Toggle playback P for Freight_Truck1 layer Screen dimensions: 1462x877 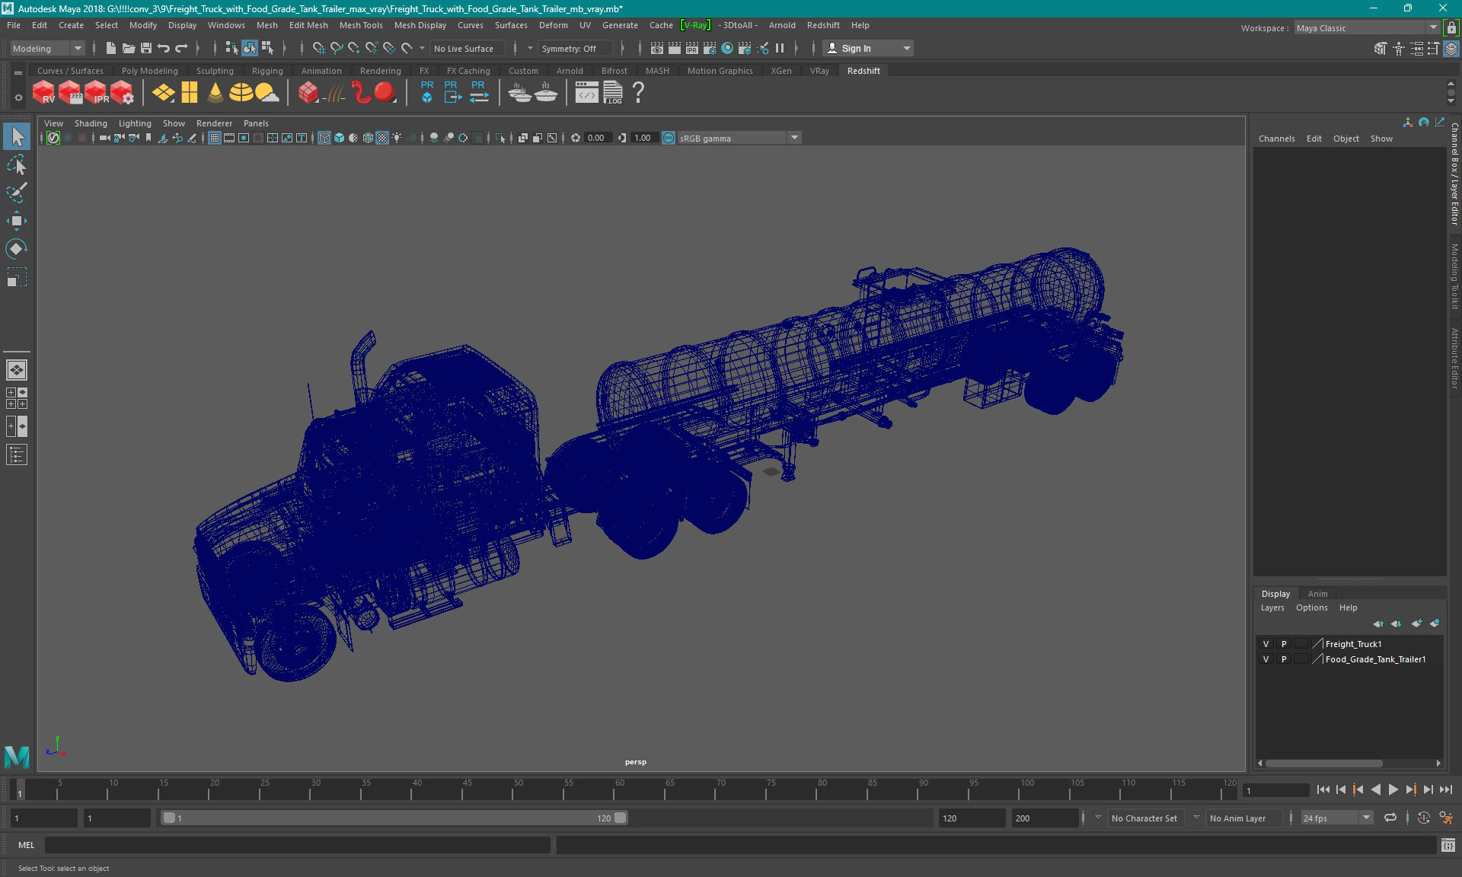(x=1284, y=644)
